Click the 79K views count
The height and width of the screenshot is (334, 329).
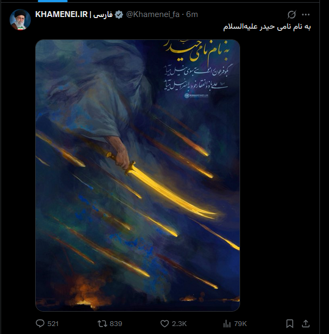[240, 324]
